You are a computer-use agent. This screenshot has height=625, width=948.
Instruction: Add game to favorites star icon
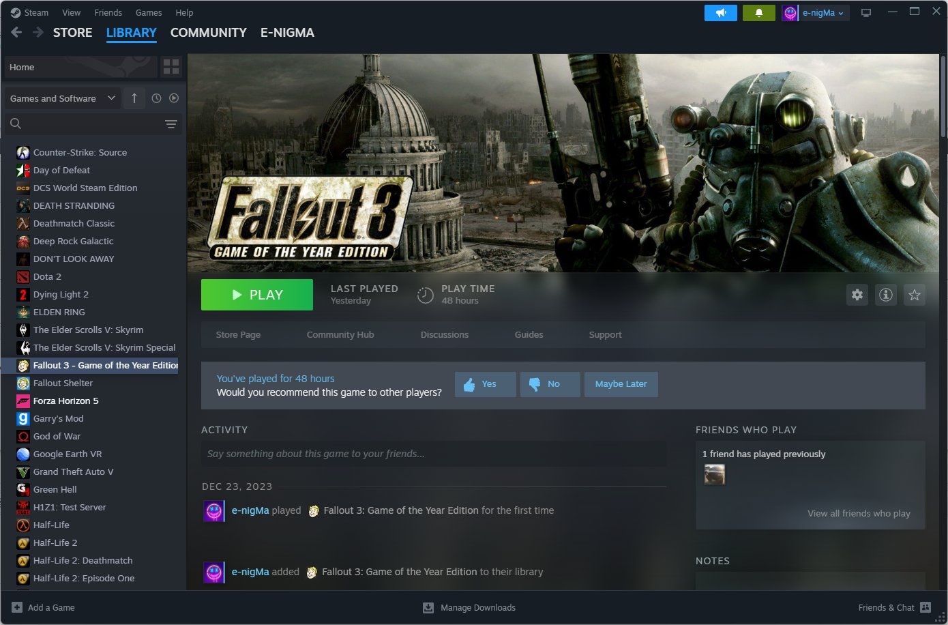point(915,295)
